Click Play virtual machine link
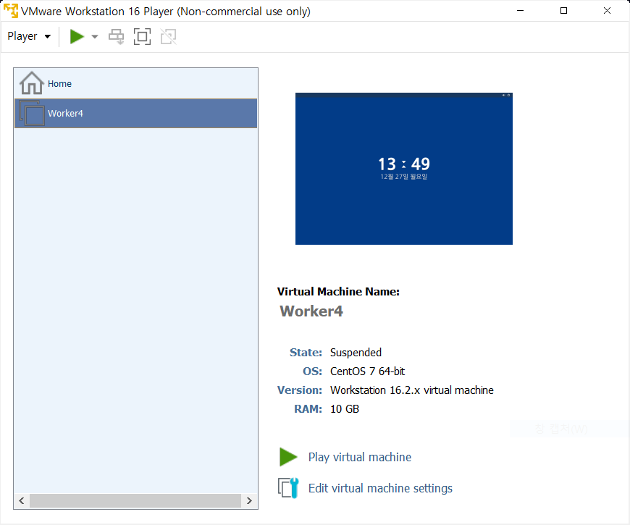This screenshot has width=630, height=525. tap(360, 457)
